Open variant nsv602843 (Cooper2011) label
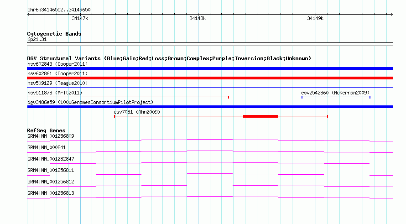 57,64
